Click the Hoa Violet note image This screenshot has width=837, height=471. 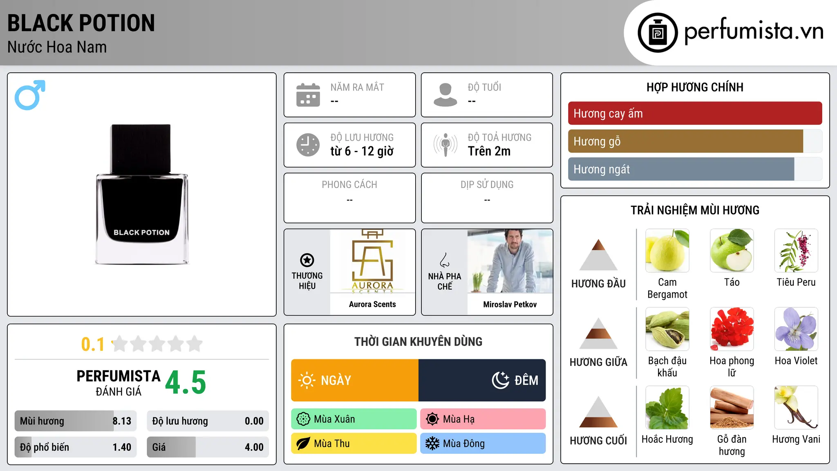coord(796,329)
